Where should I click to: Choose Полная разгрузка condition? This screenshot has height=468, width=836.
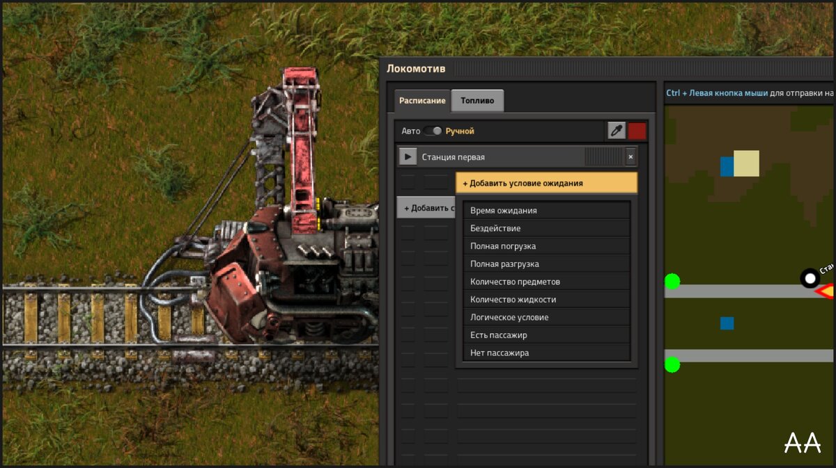547,264
